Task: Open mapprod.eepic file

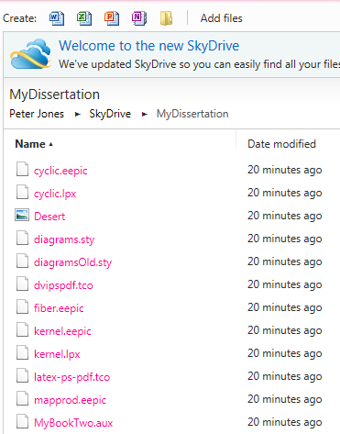Action: click(x=70, y=400)
